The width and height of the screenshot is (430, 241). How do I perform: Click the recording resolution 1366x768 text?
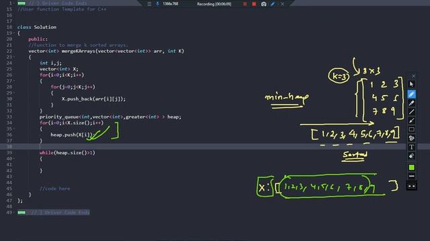coord(170,4)
